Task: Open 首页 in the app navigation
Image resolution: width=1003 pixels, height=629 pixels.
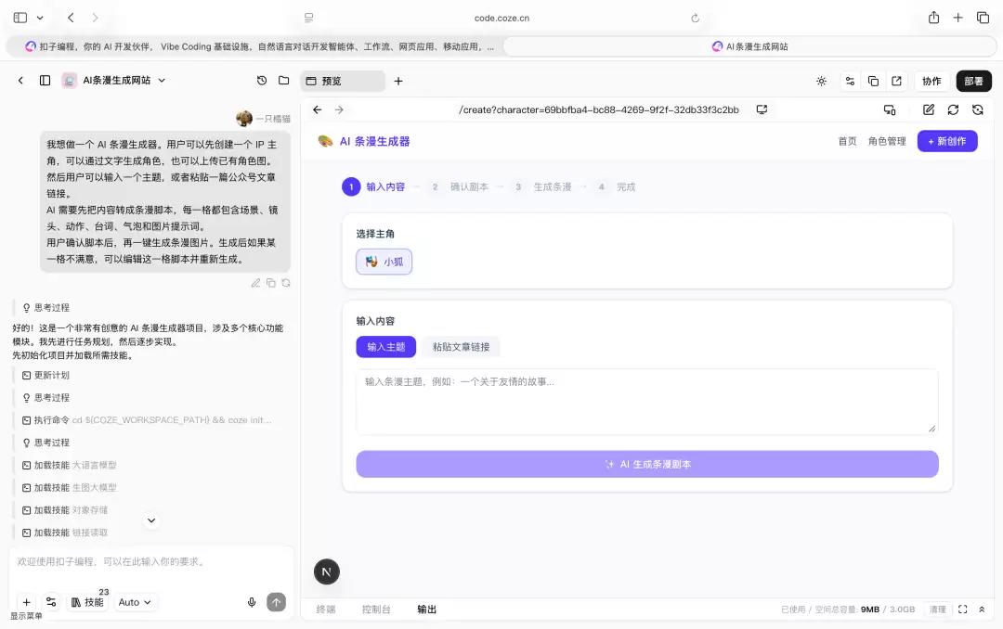Action: (x=847, y=141)
